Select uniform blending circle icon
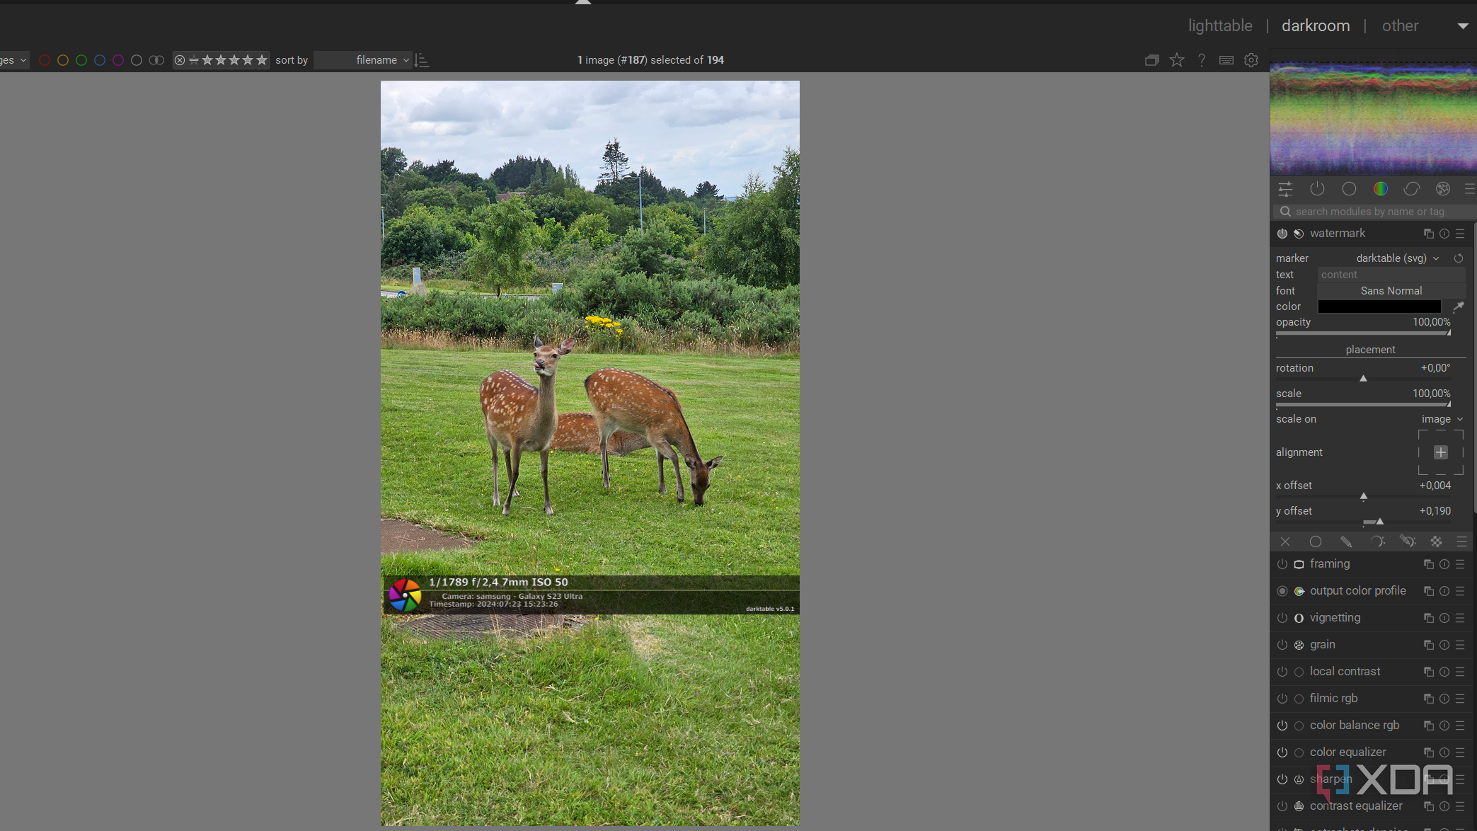Screen dimensions: 1477x831 point(1315,541)
